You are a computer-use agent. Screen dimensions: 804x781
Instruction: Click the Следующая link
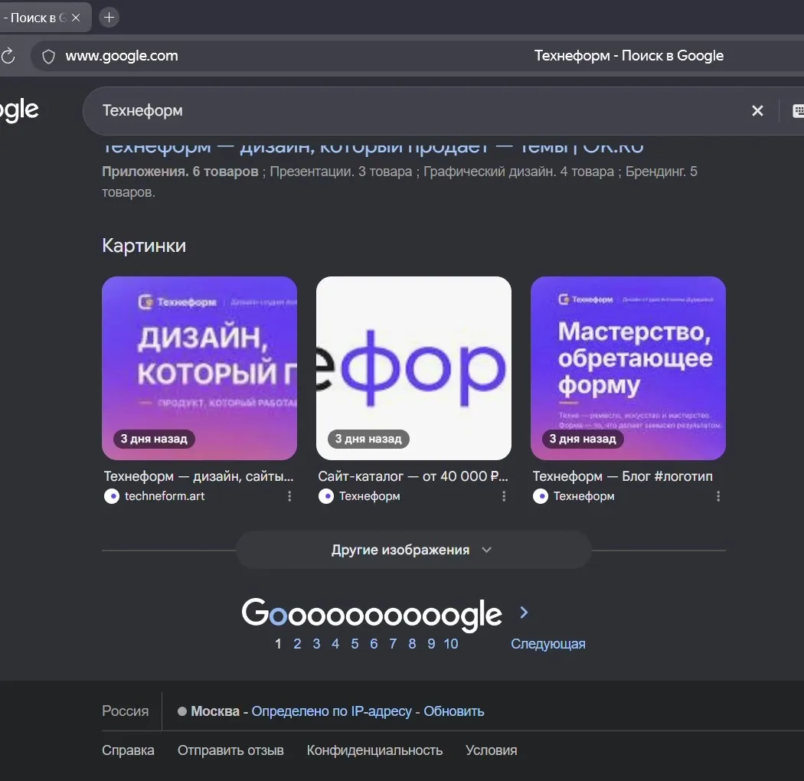click(x=548, y=644)
